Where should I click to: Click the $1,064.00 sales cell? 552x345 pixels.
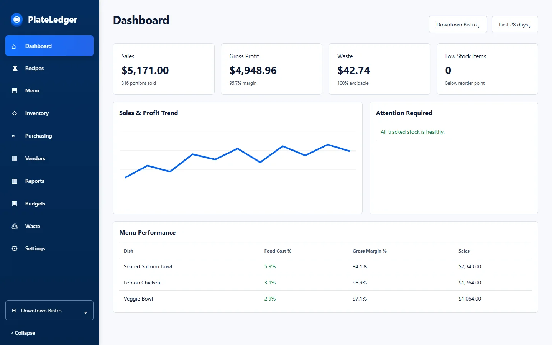[470, 299]
